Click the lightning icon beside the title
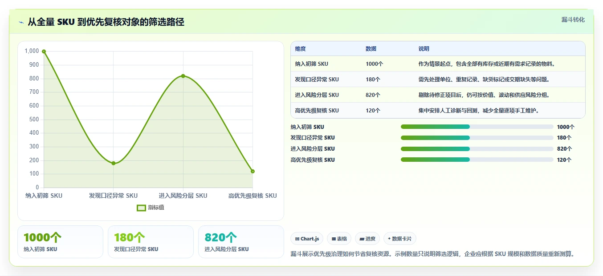This screenshot has height=276, width=603. [21, 22]
